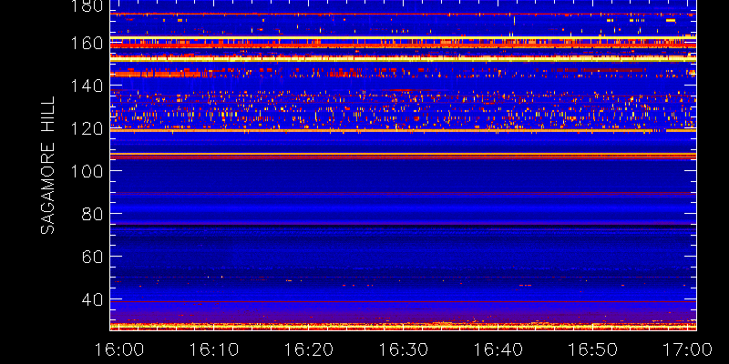Click the 16:20 time axis label

pyautogui.click(x=309, y=349)
